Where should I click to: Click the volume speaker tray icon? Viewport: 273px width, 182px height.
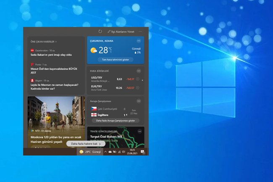(x=123, y=152)
